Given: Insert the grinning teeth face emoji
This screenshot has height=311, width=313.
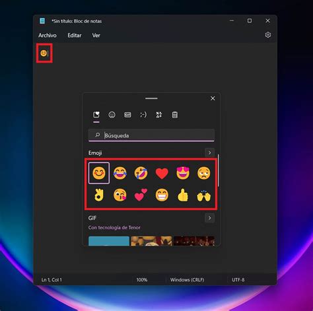Looking at the screenshot, I should (x=162, y=195).
